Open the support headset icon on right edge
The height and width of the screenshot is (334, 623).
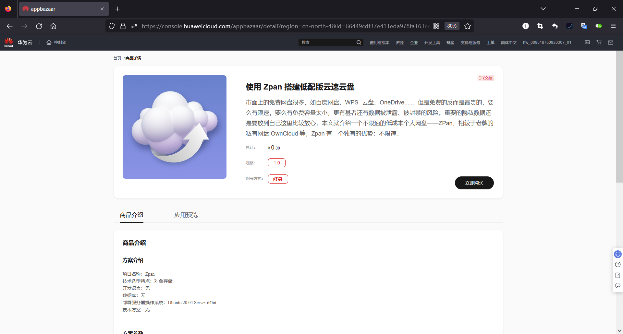(x=618, y=254)
